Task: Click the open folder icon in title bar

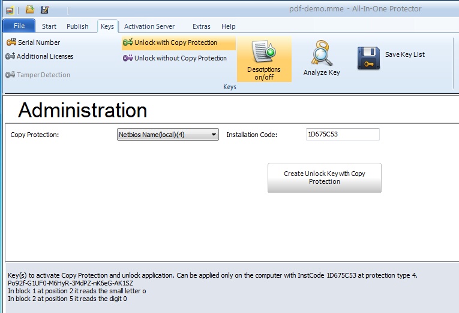Action: (29, 10)
